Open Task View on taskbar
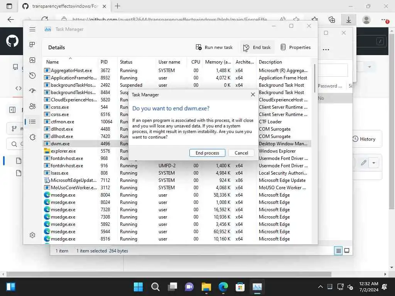The width and height of the screenshot is (395, 296). [172, 287]
